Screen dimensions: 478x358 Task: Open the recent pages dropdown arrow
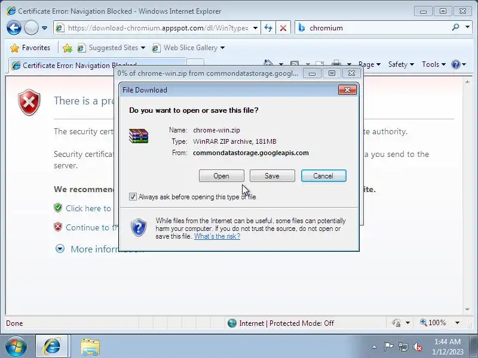(x=44, y=28)
